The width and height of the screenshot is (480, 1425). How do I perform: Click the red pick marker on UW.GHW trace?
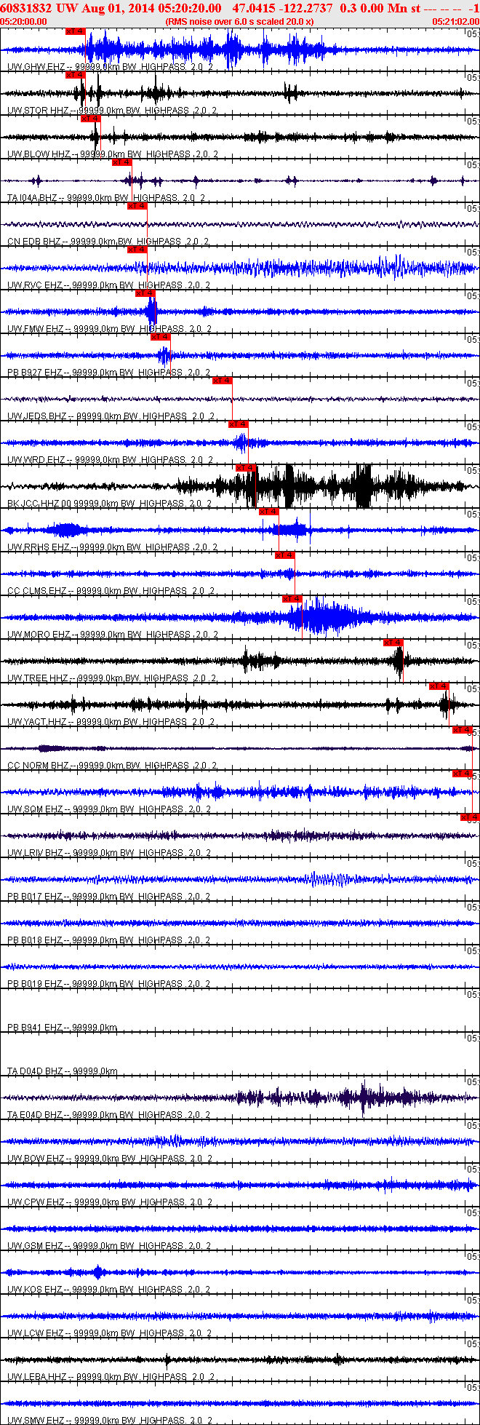coord(75,31)
